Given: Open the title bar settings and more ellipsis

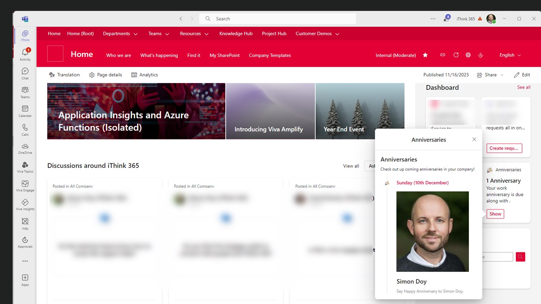Looking at the screenshot, I should click(x=433, y=19).
